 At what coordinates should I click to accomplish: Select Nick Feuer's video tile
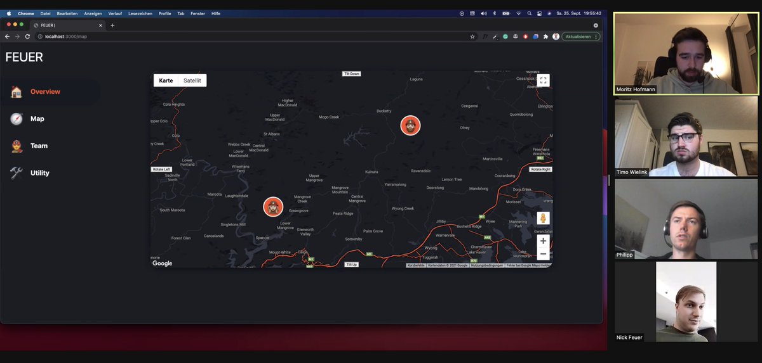click(686, 302)
